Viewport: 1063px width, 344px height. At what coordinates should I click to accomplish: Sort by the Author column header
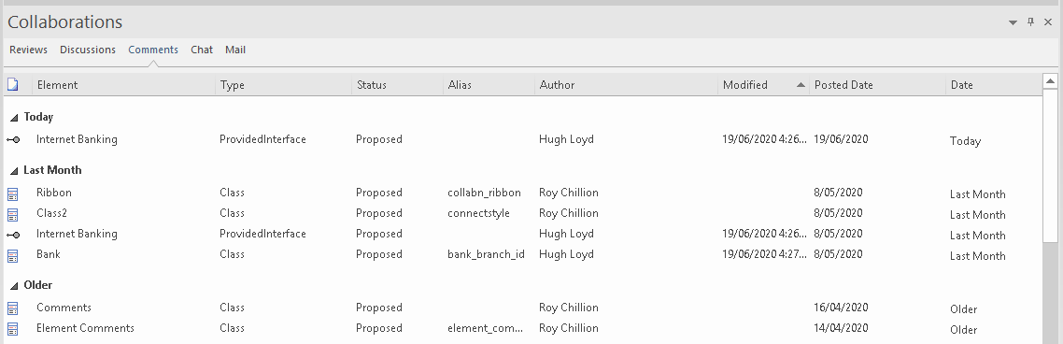coord(627,85)
